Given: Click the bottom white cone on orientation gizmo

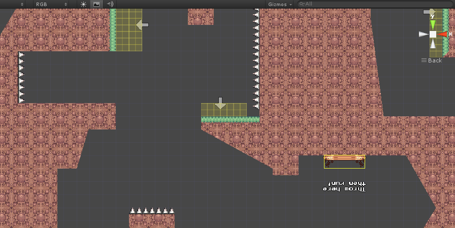Looking at the screenshot, I should click(x=433, y=44).
